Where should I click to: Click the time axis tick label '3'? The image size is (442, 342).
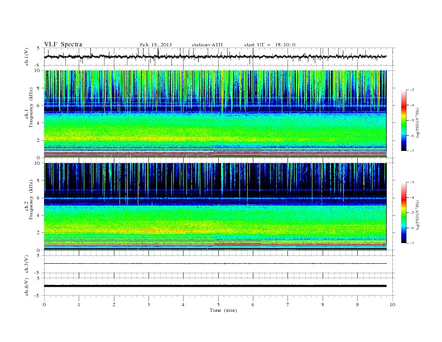click(x=148, y=305)
